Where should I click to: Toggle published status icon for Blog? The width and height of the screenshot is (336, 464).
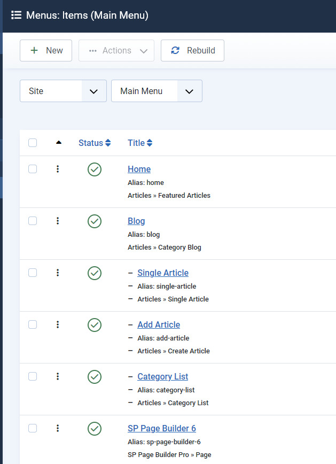[95, 221]
